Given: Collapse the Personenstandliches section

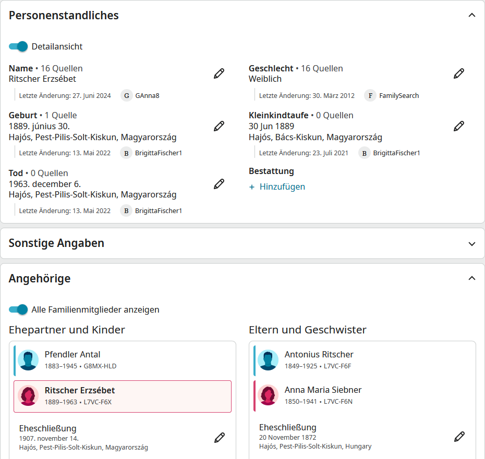Looking at the screenshot, I should (x=472, y=16).
